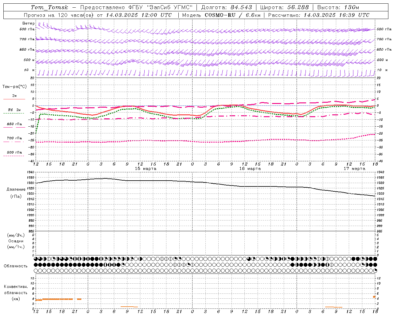Select the provider text ФГБУ "ЗапСиб УГМС"
The image size is (393, 314).
[160, 7]
